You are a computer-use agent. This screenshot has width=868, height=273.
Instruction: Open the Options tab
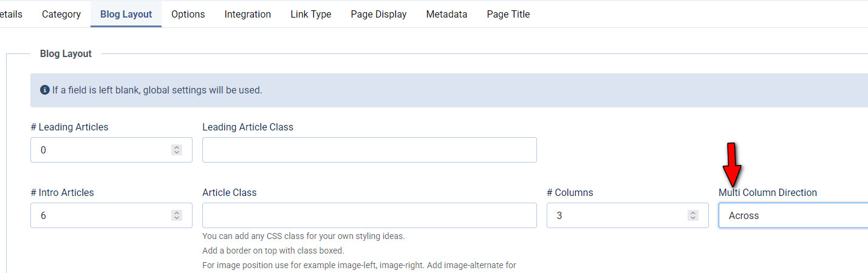[x=188, y=14]
